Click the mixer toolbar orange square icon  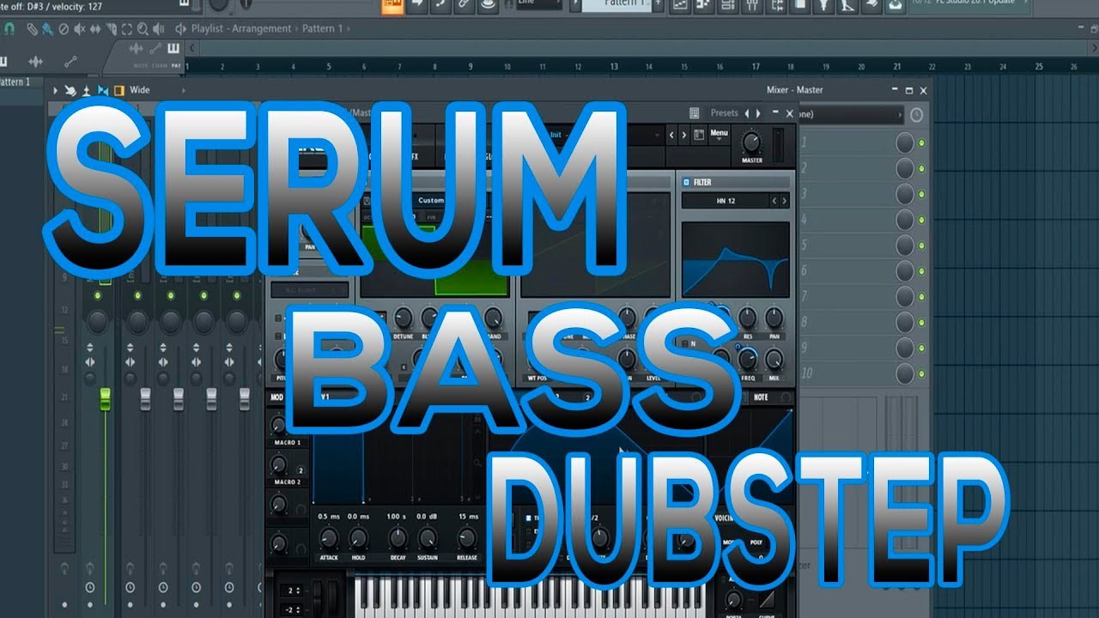(119, 90)
